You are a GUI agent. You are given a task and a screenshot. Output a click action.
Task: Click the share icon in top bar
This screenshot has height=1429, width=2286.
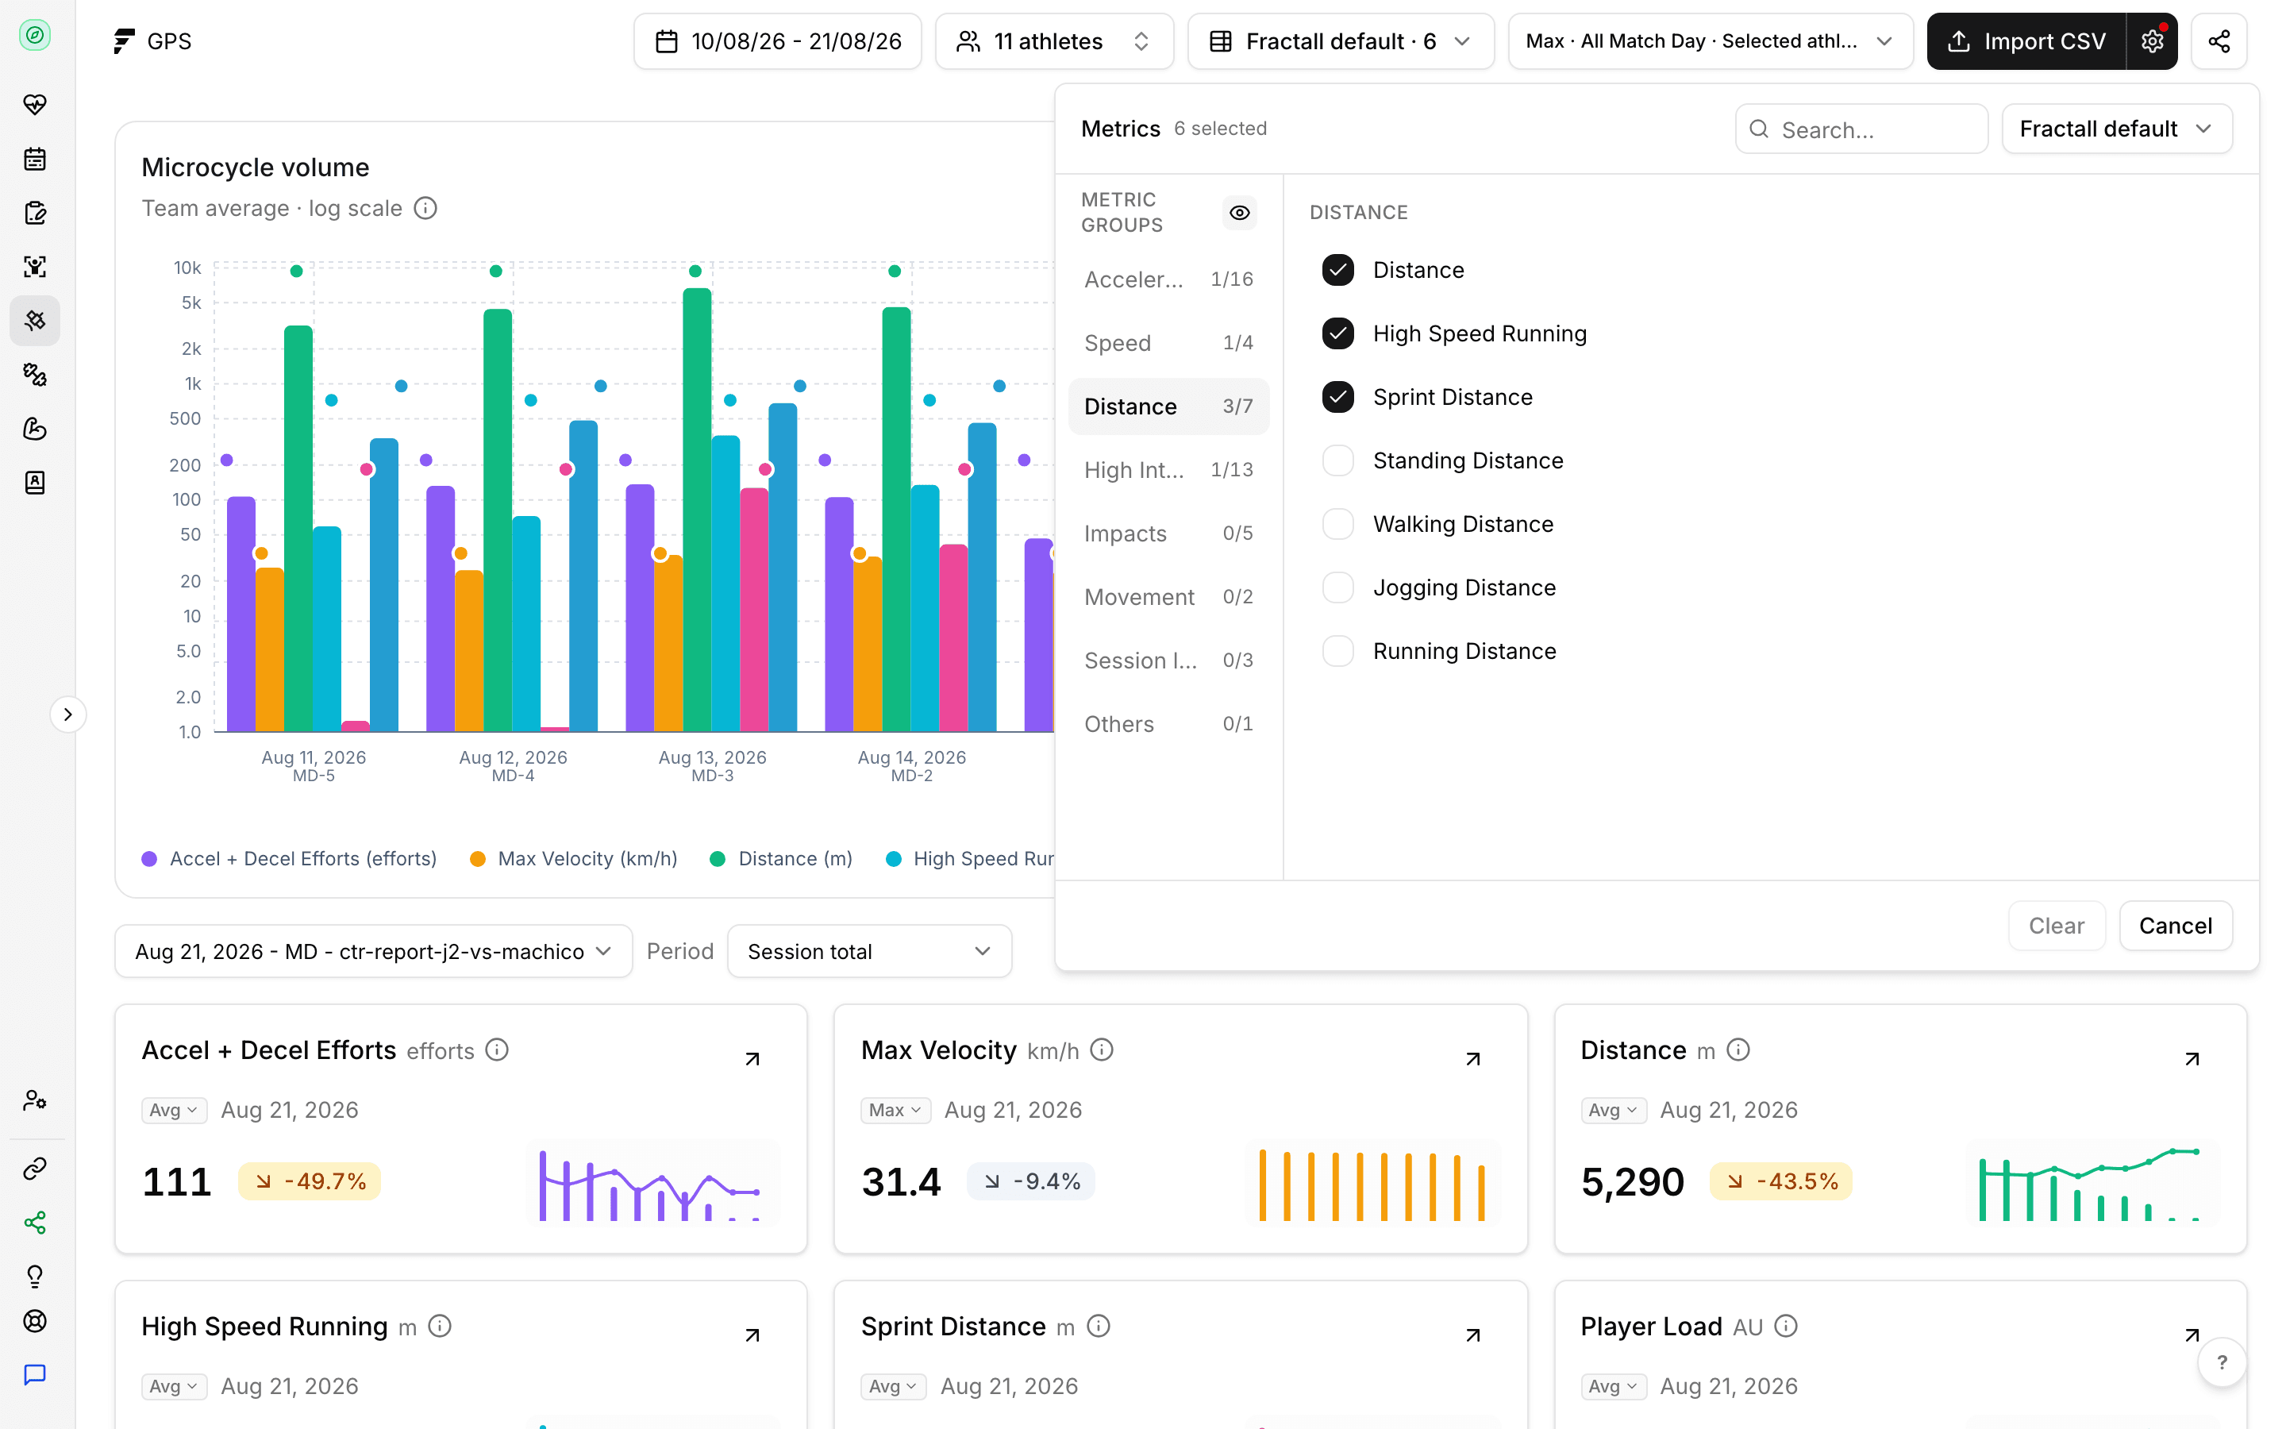pos(2218,41)
